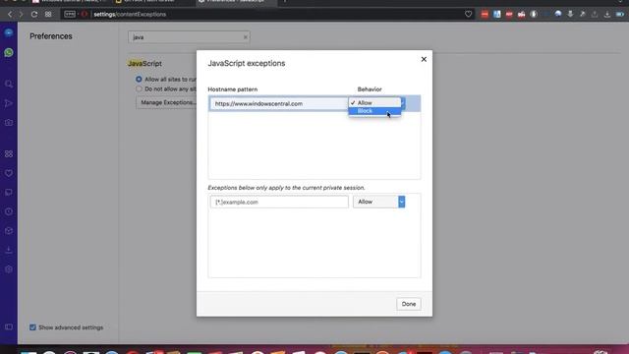Open bookmarks heart icon in sidebar
The width and height of the screenshot is (629, 354).
[x=9, y=173]
